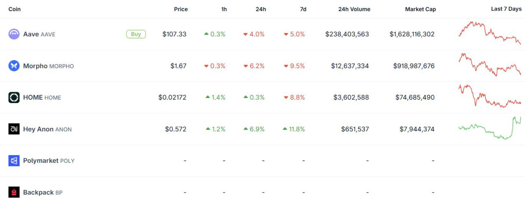
Task: Sort by the 7d change column header
Action: coord(303,9)
